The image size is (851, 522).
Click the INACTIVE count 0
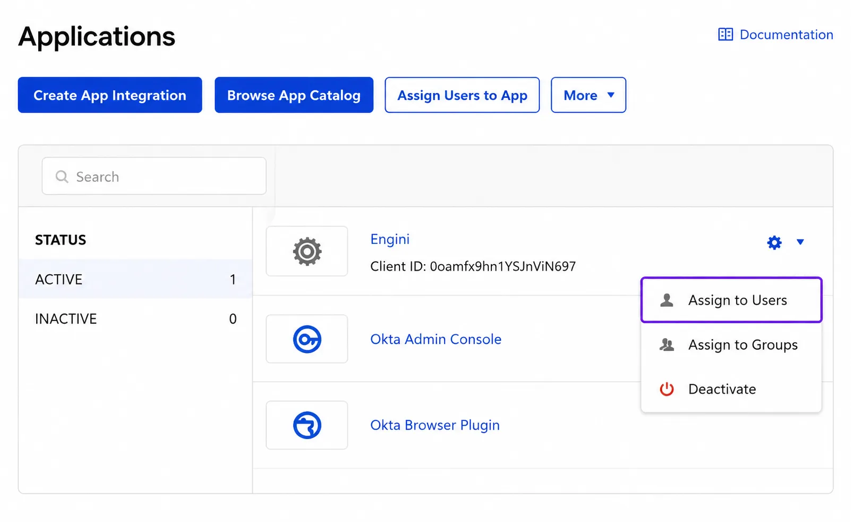pyautogui.click(x=233, y=319)
